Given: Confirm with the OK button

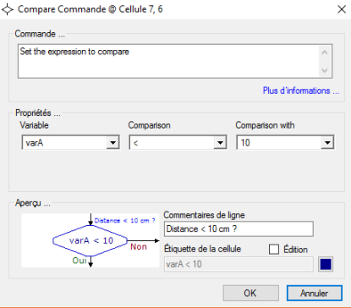Looking at the screenshot, I should [251, 293].
